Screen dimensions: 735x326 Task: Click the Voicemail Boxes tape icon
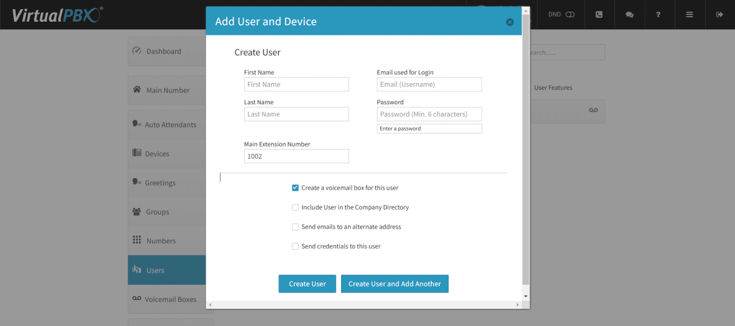click(x=137, y=298)
